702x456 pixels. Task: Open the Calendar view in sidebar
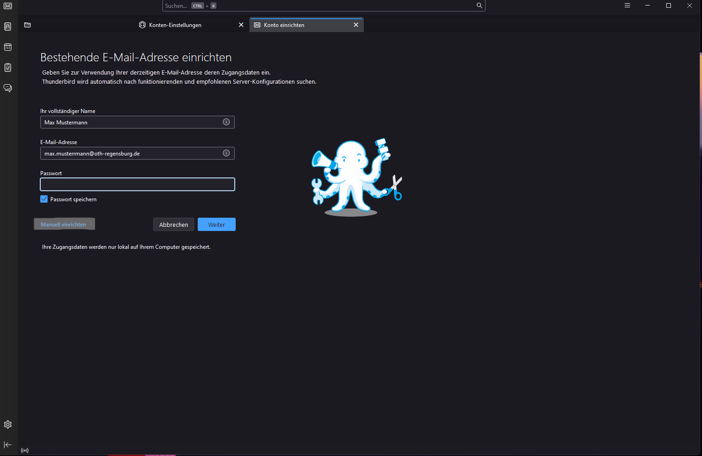click(x=8, y=47)
